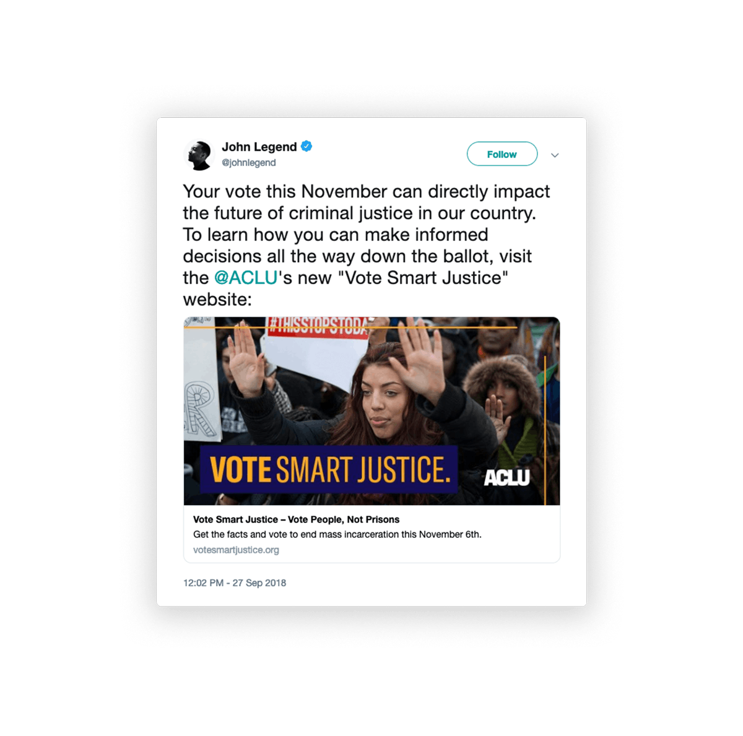Click the blue verified badge
The image size is (743, 736).
(x=306, y=146)
